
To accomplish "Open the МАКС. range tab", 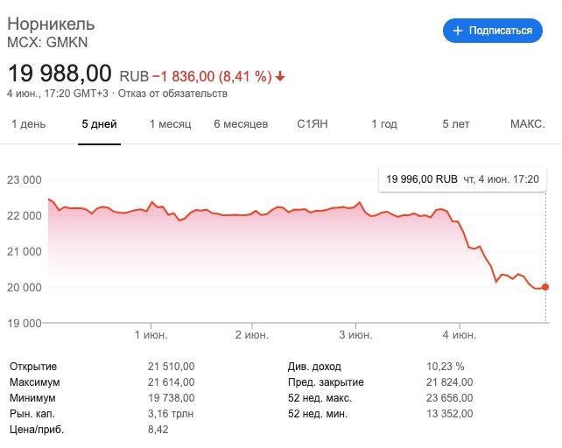I will pyautogui.click(x=528, y=124).
